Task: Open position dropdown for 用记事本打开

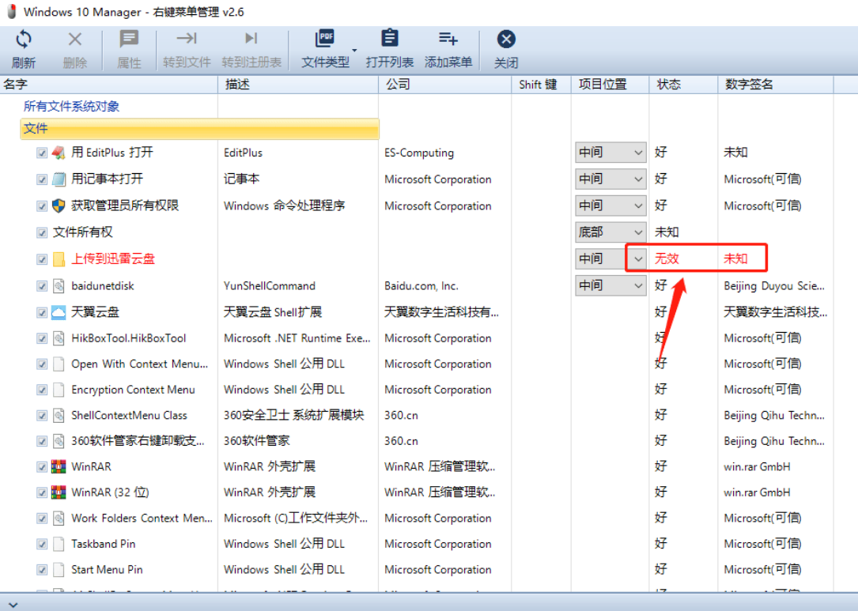Action: (x=638, y=179)
